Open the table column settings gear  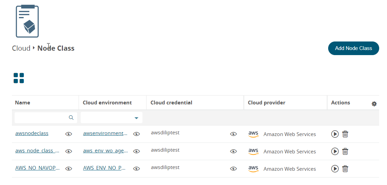(x=374, y=104)
